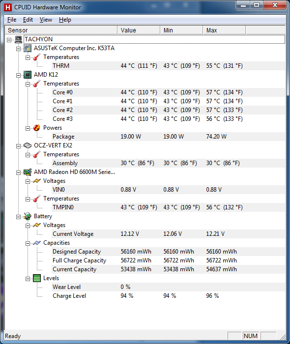Screen dimensions: 290x344
Task: Click the Sensor column header
Action: pos(61,30)
